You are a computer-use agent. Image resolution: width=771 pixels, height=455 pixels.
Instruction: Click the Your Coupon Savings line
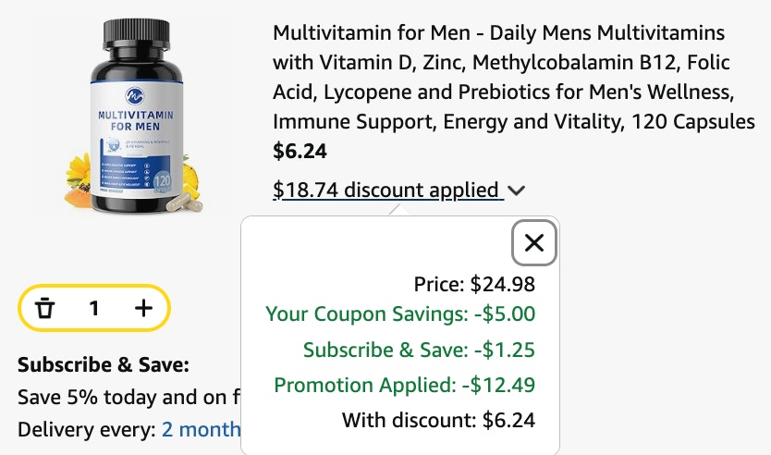pos(400,314)
